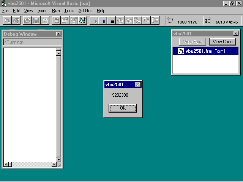Click the Step Over toolbar icon
This screenshot has height=182, width=243.
tap(155, 21)
